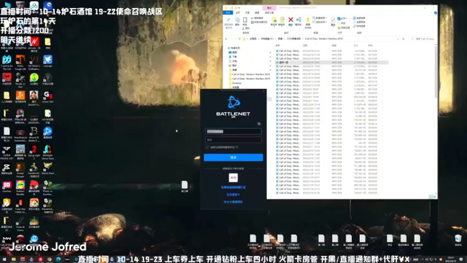Click the Battle.net password field
Image resolution: width=467 pixels, height=263 pixels.
[x=233, y=140]
